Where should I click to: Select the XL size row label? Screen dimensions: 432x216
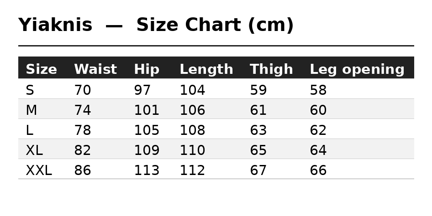[34, 150]
